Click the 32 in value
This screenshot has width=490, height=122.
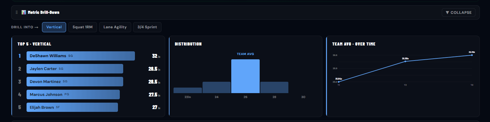156,56
